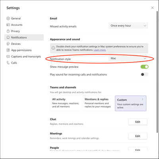Image resolution: width=159 pixels, height=159 pixels.
Task: Close the Settings dialog
Action: pos(152,8)
